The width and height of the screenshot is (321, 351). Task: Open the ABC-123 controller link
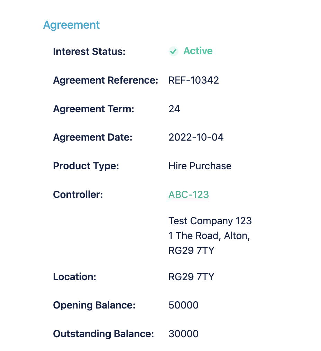coord(189,195)
